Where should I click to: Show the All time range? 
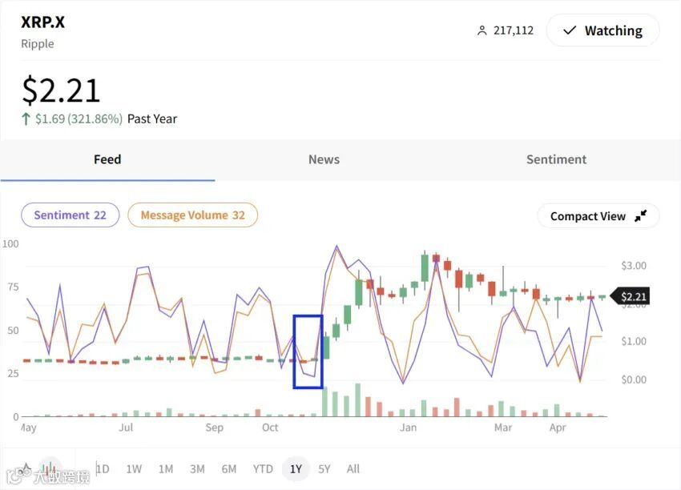tap(353, 468)
